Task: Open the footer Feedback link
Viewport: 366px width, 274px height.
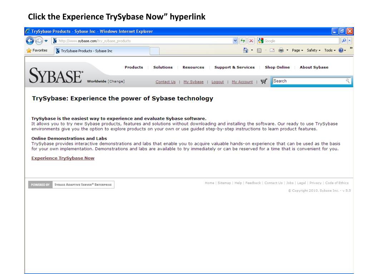Action: tap(253, 183)
